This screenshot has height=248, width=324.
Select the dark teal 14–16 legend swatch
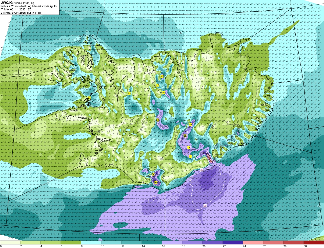pos(152,243)
